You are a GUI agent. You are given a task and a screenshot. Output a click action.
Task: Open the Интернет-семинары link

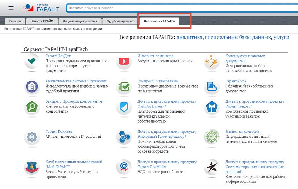[x=155, y=56]
